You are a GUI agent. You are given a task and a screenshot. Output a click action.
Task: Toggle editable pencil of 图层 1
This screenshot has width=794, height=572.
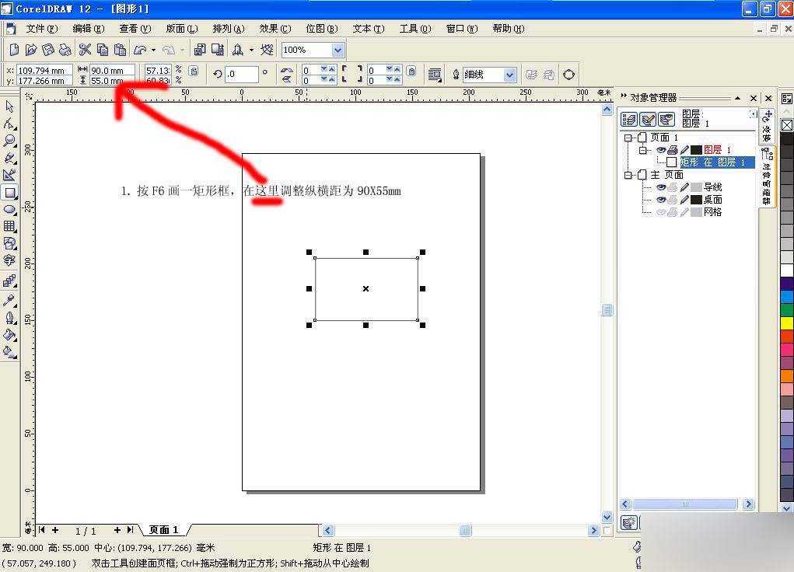tap(684, 150)
